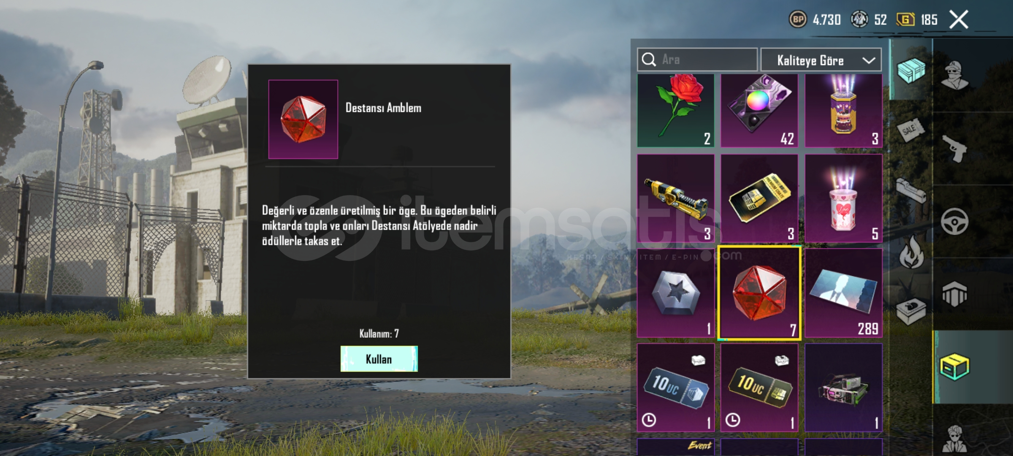Select the golden premium crate coupon

(759, 198)
